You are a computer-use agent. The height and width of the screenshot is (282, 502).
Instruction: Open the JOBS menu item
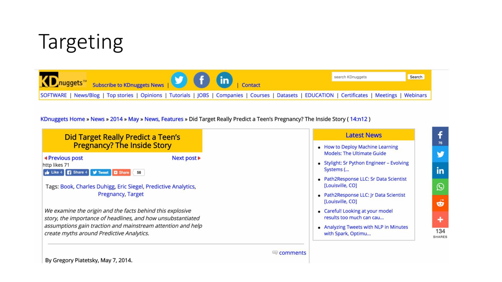(203, 95)
